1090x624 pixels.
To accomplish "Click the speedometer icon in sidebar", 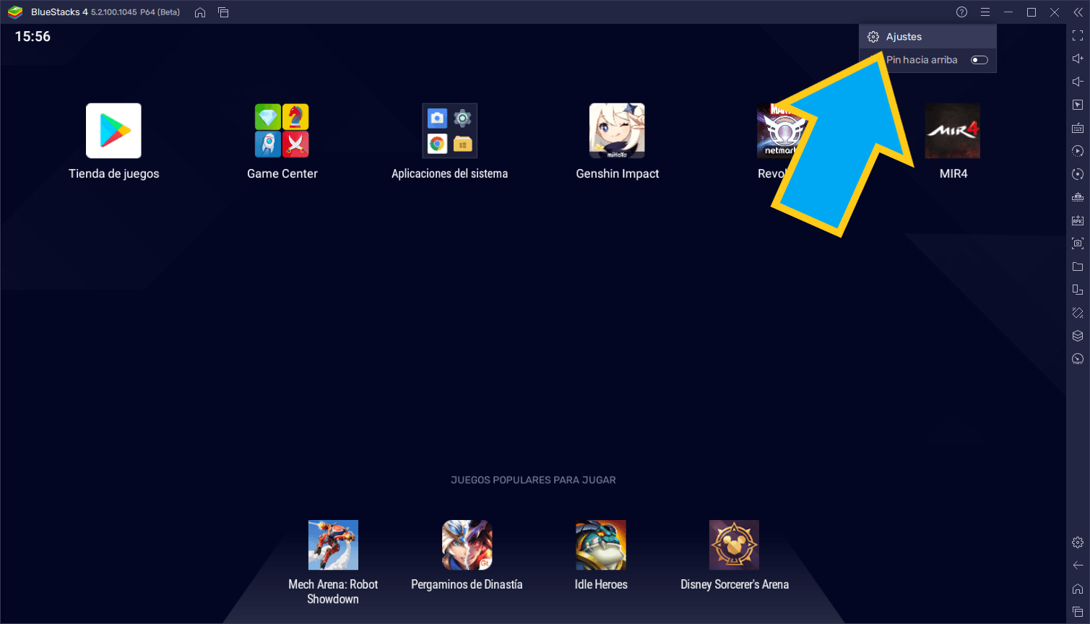I will tap(1078, 359).
